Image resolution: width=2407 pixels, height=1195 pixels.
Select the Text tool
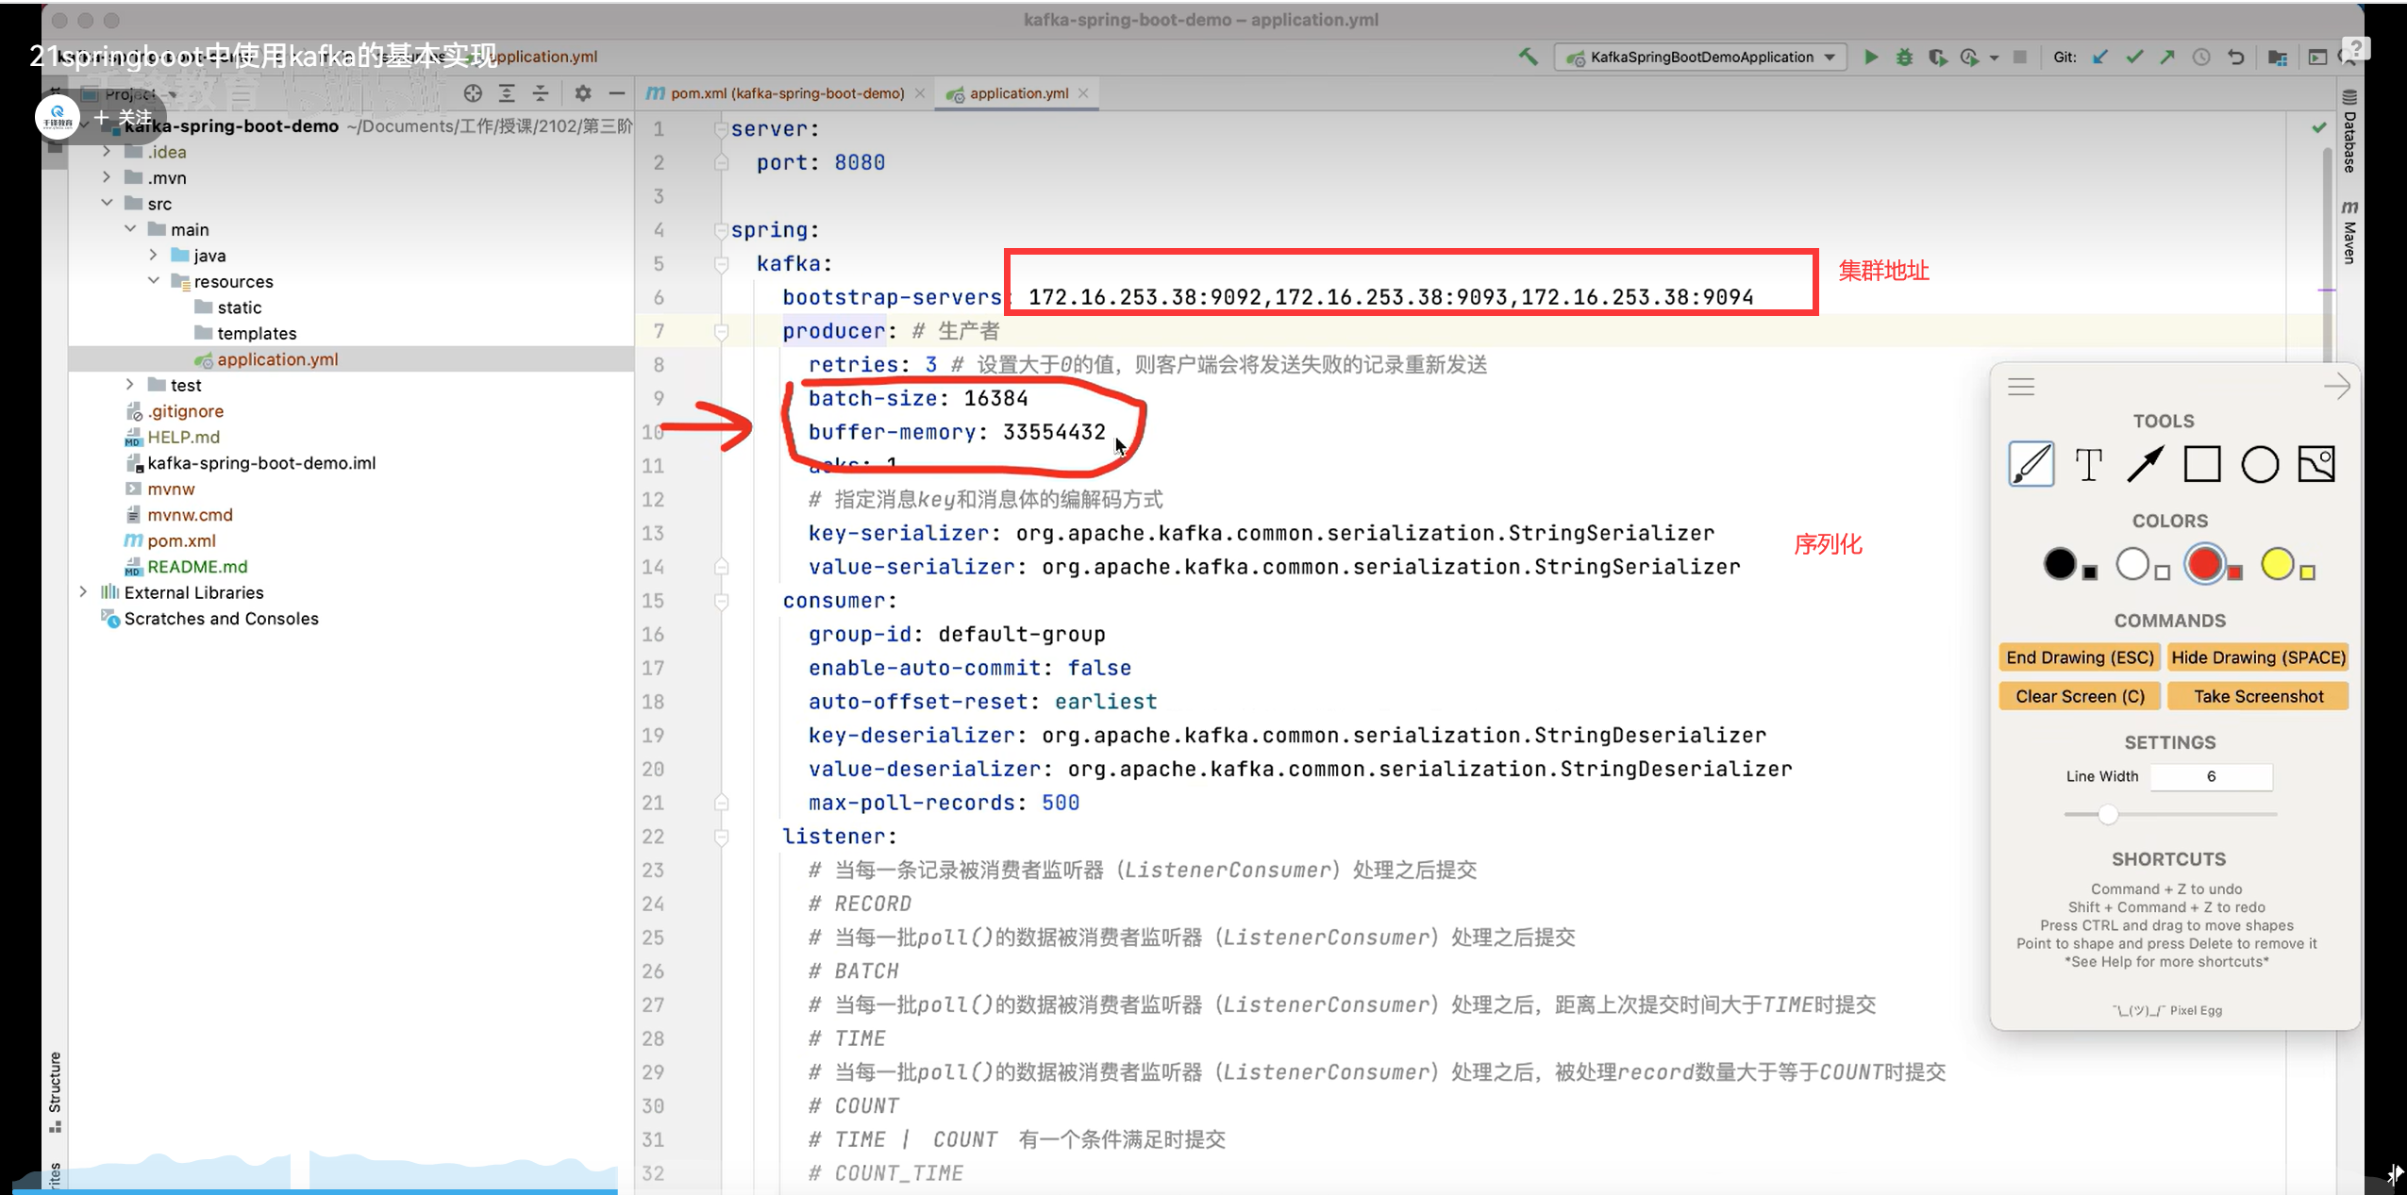(x=2088, y=464)
